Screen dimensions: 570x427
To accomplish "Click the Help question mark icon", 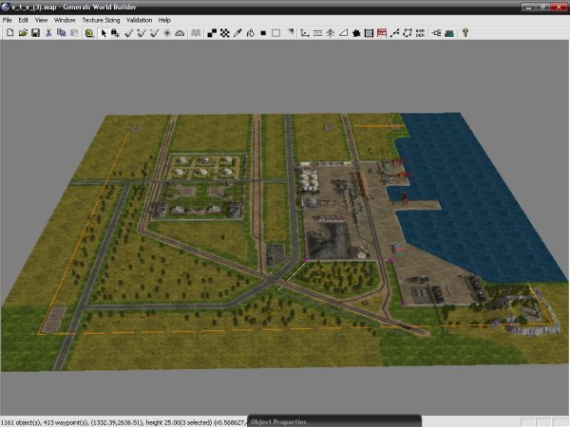I will pos(465,32).
